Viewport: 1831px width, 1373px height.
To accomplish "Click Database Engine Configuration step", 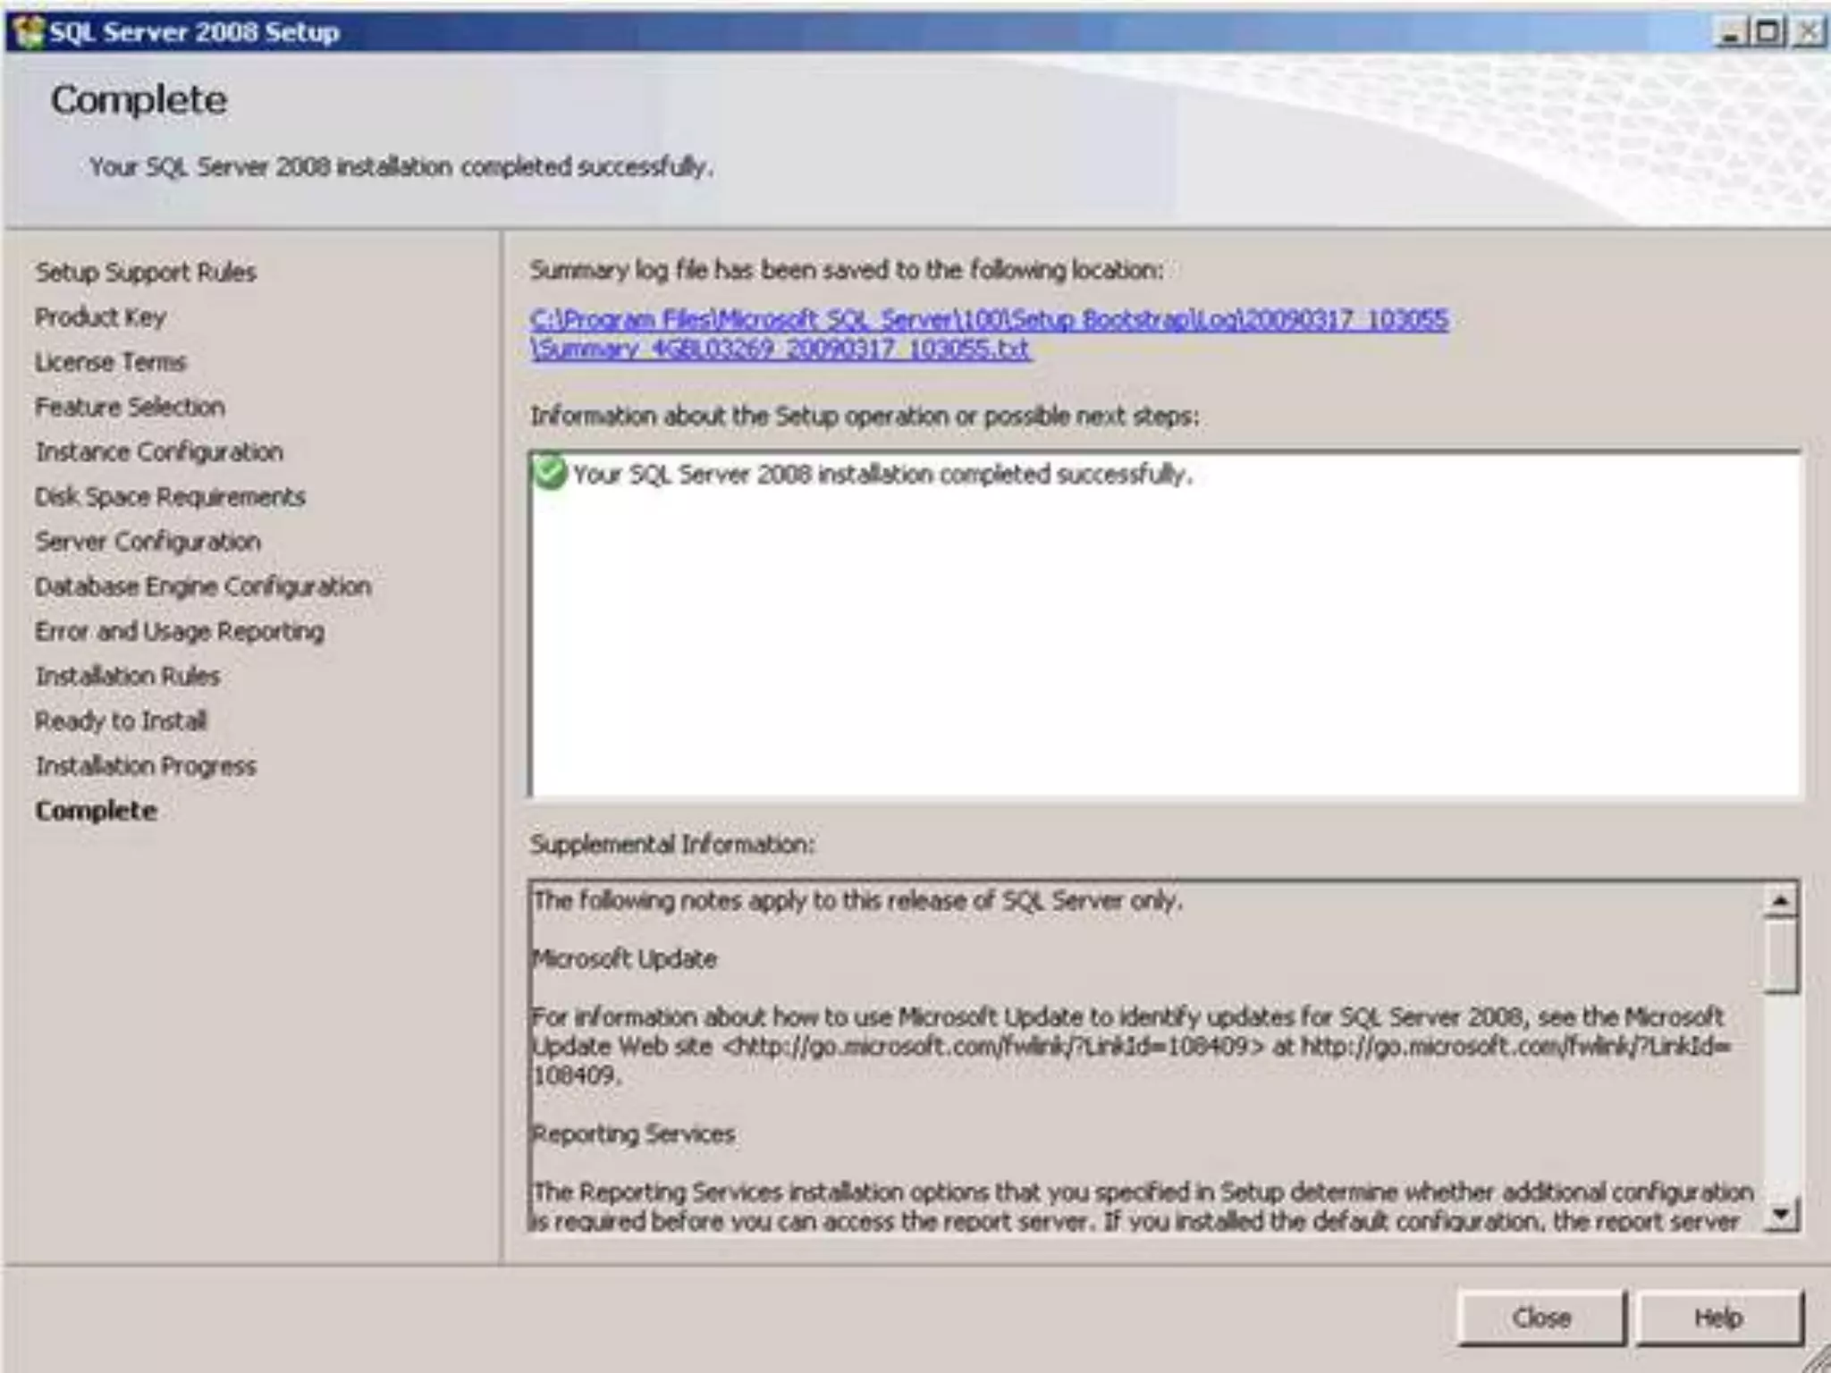I will coord(203,586).
